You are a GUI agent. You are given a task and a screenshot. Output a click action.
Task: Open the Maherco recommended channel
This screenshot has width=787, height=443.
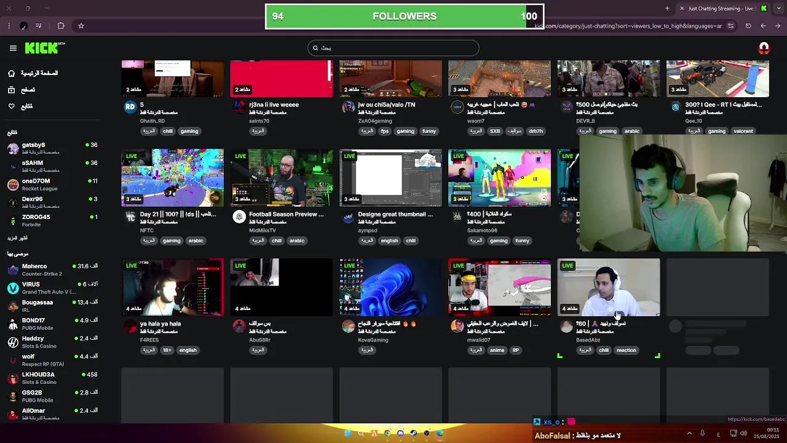(52, 269)
